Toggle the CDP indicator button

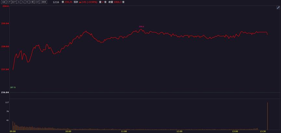tap(37, 2)
